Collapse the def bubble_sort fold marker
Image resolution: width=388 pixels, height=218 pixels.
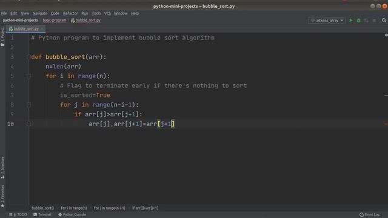point(28,57)
